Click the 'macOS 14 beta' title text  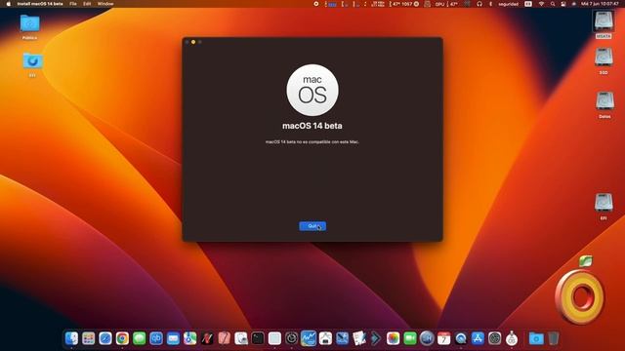pos(312,126)
